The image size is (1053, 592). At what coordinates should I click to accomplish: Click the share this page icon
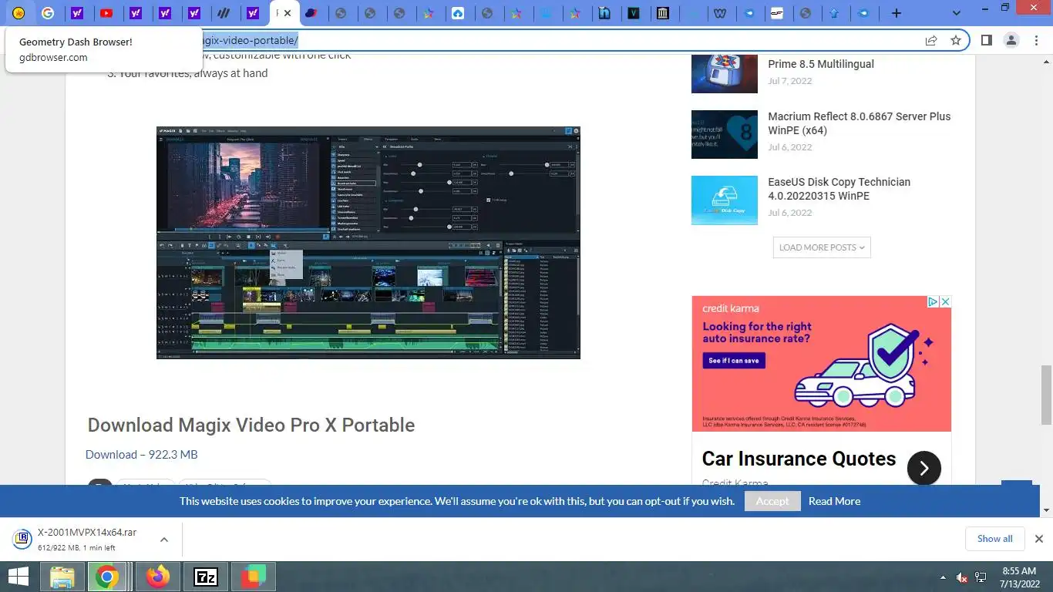tap(931, 40)
